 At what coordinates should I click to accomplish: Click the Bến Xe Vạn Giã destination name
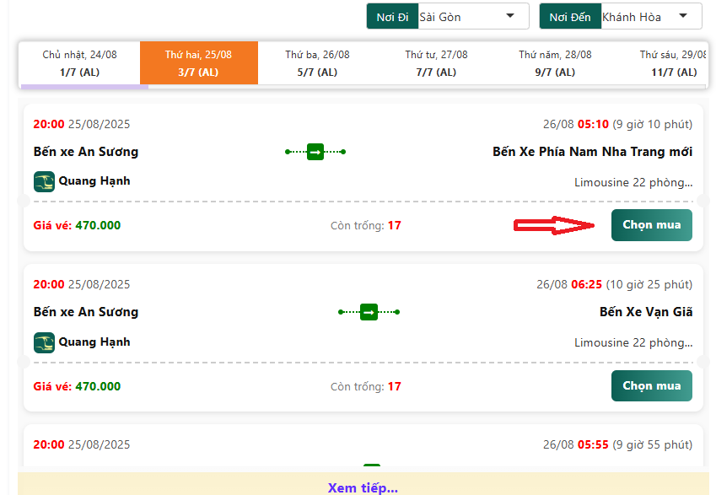tap(646, 312)
